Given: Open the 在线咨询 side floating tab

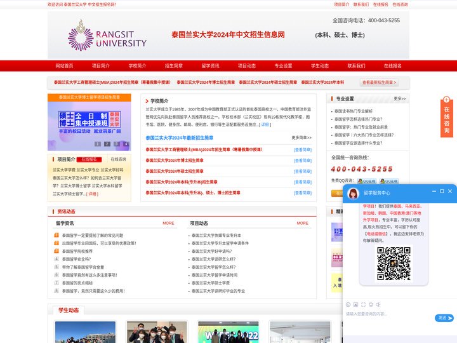Looking at the screenshot, I should pyautogui.click(x=446, y=117).
